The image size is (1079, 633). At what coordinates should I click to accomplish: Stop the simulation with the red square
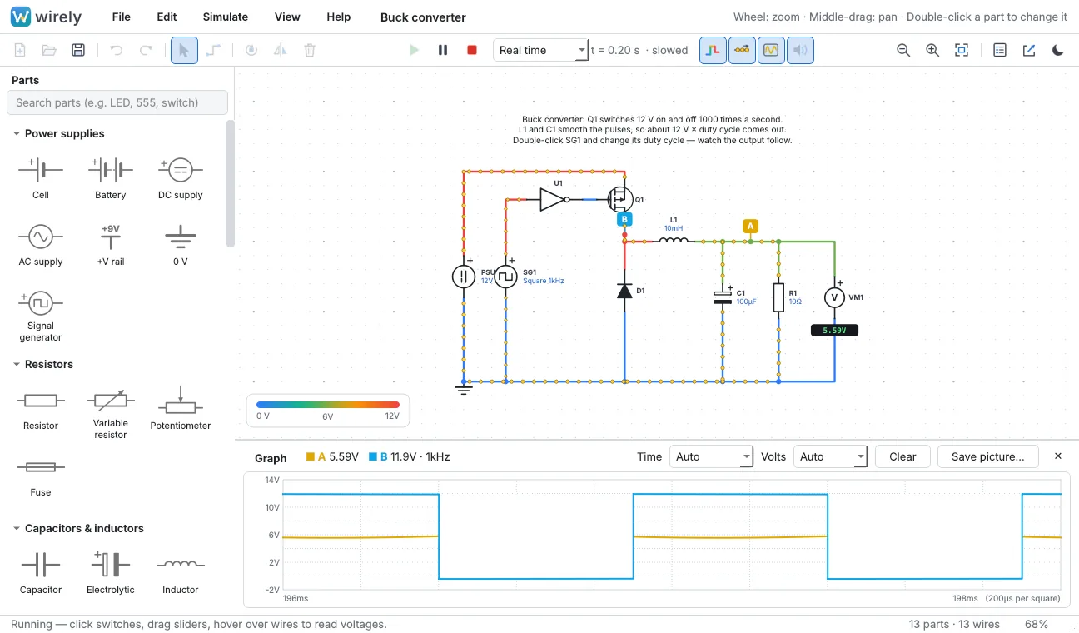[472, 50]
